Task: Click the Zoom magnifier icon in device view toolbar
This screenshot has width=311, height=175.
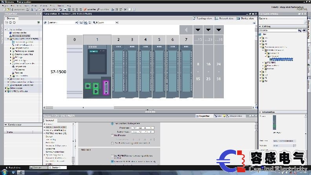Action: coord(94,22)
